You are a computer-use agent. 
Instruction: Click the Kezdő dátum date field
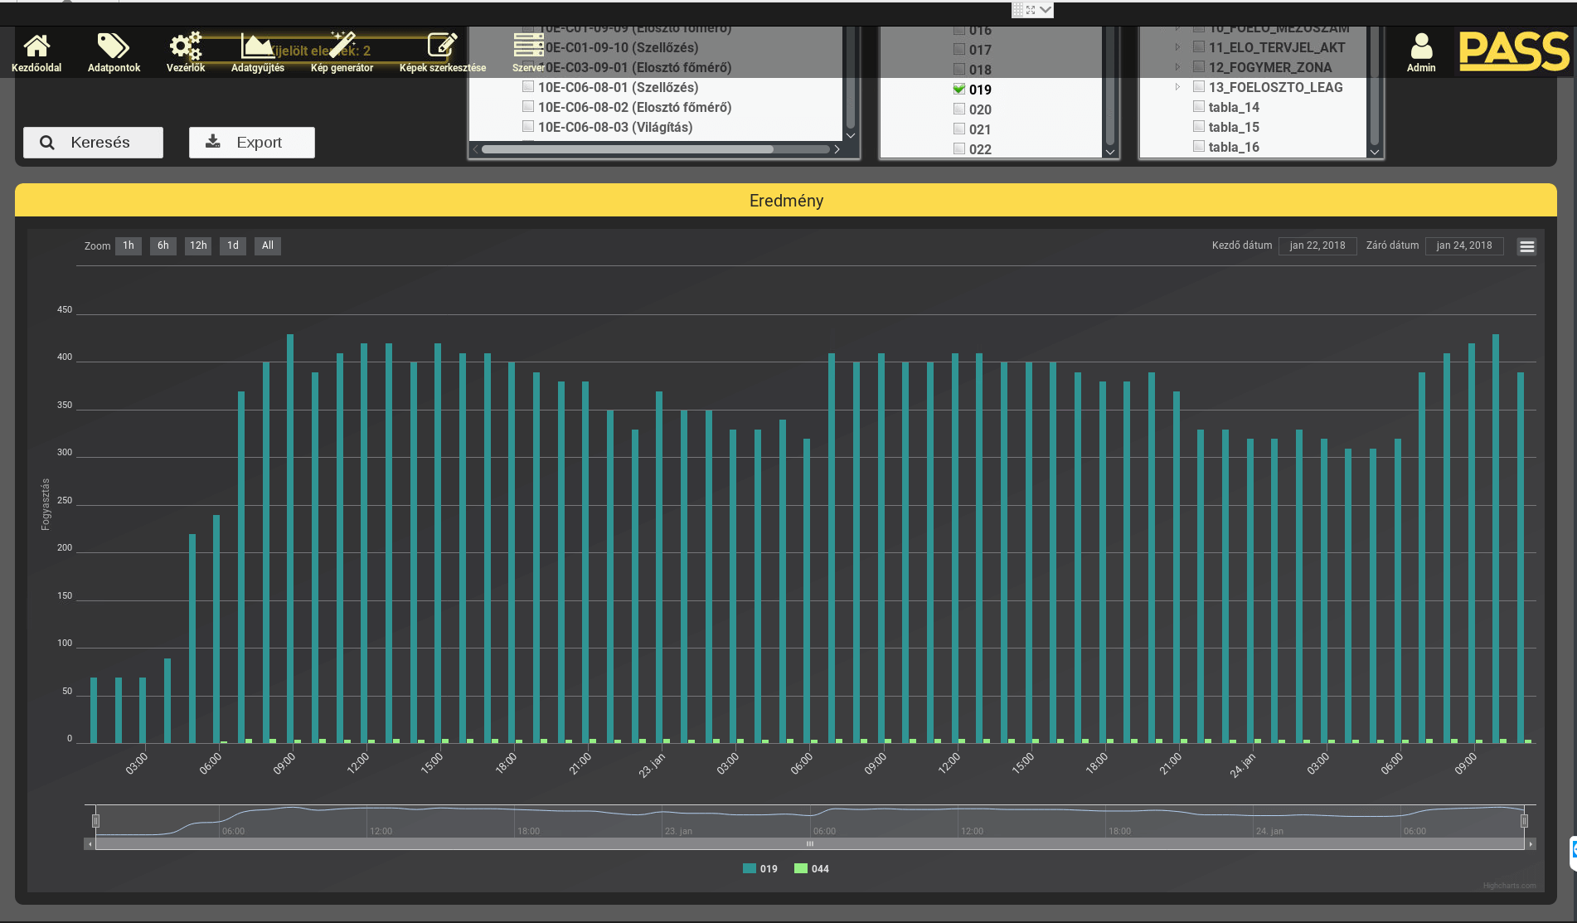(1317, 245)
